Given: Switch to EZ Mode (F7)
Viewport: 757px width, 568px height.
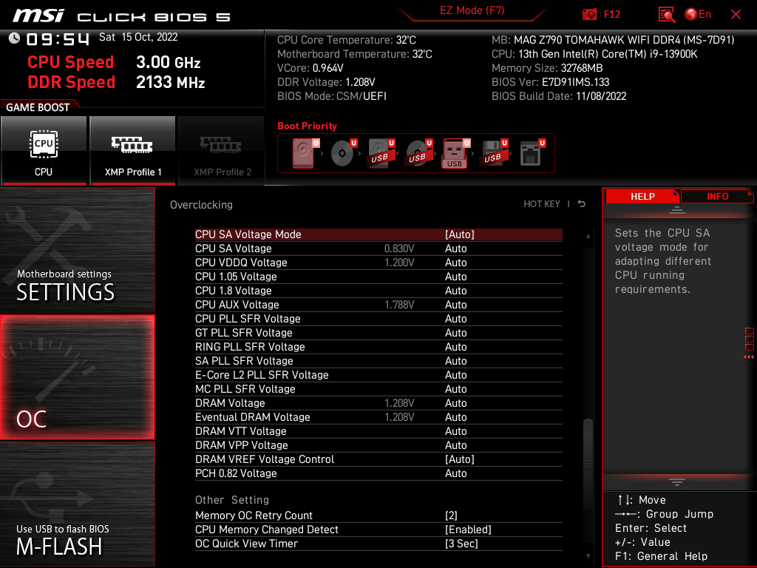Looking at the screenshot, I should pos(472,10).
